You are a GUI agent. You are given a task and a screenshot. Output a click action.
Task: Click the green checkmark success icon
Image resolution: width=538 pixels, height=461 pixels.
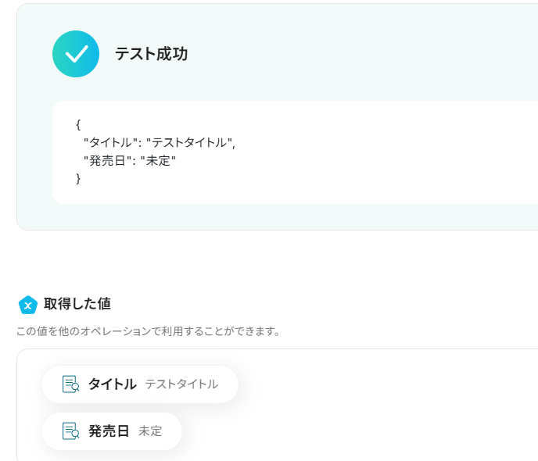[x=76, y=54]
